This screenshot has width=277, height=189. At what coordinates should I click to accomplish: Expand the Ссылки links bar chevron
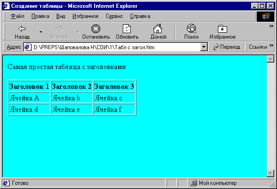coord(271,46)
